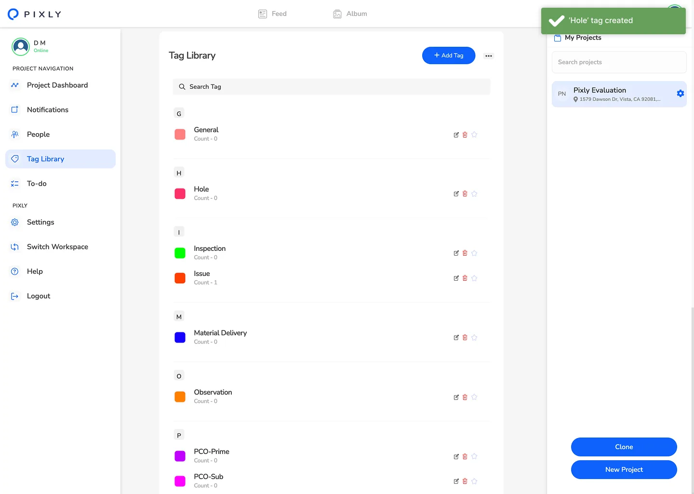694x494 pixels.
Task: Select Tag Library in sidebar
Action: point(60,159)
